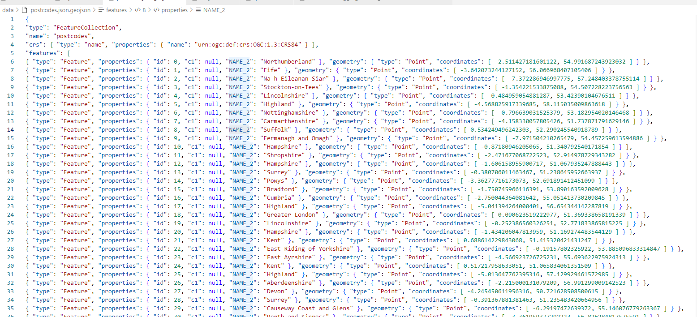Image resolution: width=697 pixels, height=317 pixels.
Task: Click the "East Ayrshire" value
Action: (x=290, y=257)
